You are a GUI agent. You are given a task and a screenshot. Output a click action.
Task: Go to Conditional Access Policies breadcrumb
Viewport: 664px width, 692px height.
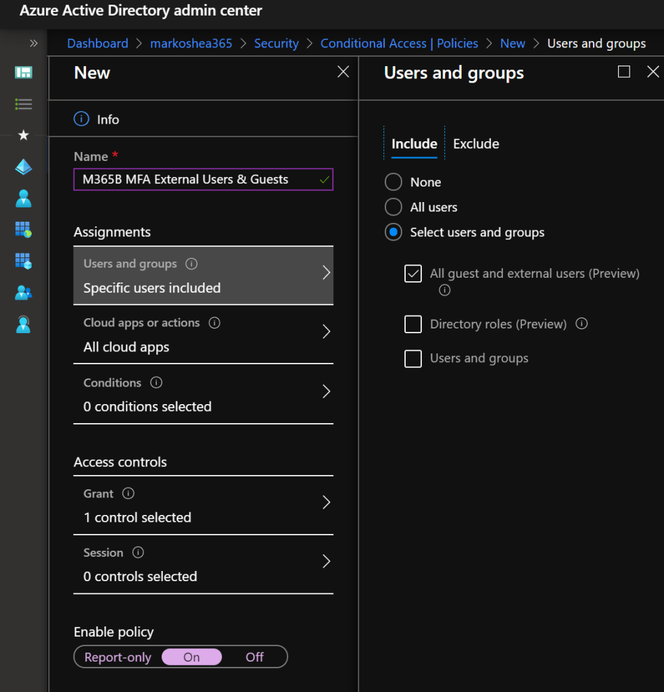click(x=399, y=43)
